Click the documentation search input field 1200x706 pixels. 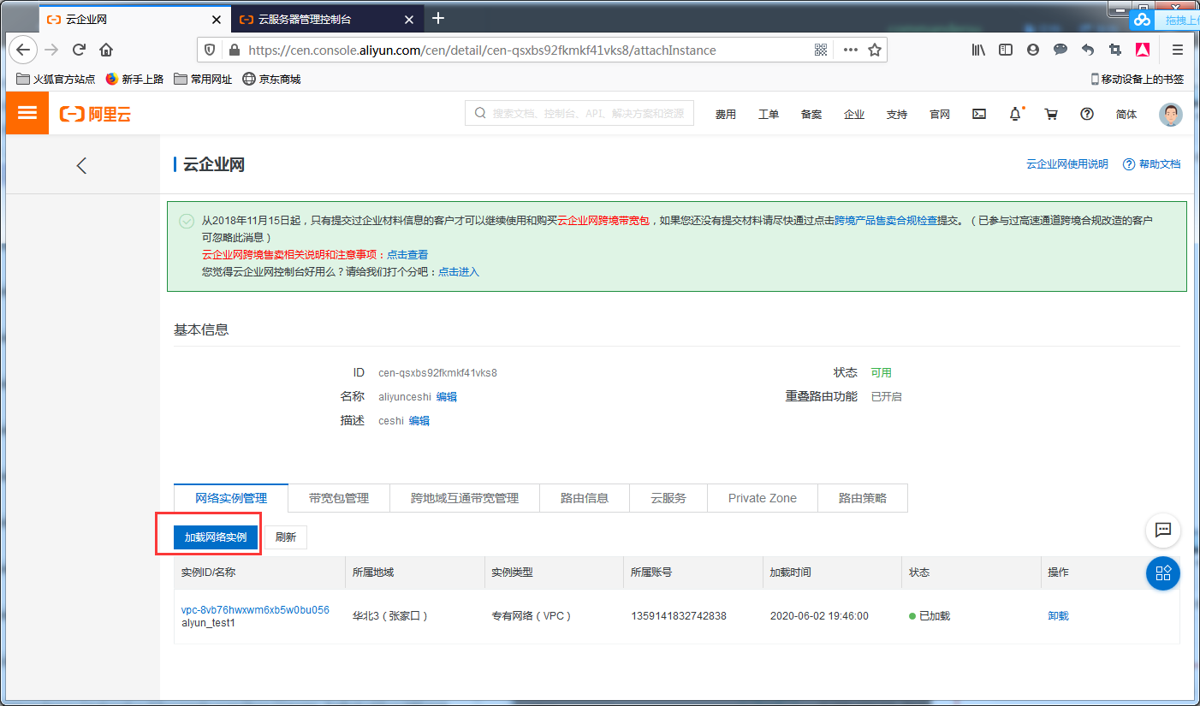(582, 112)
